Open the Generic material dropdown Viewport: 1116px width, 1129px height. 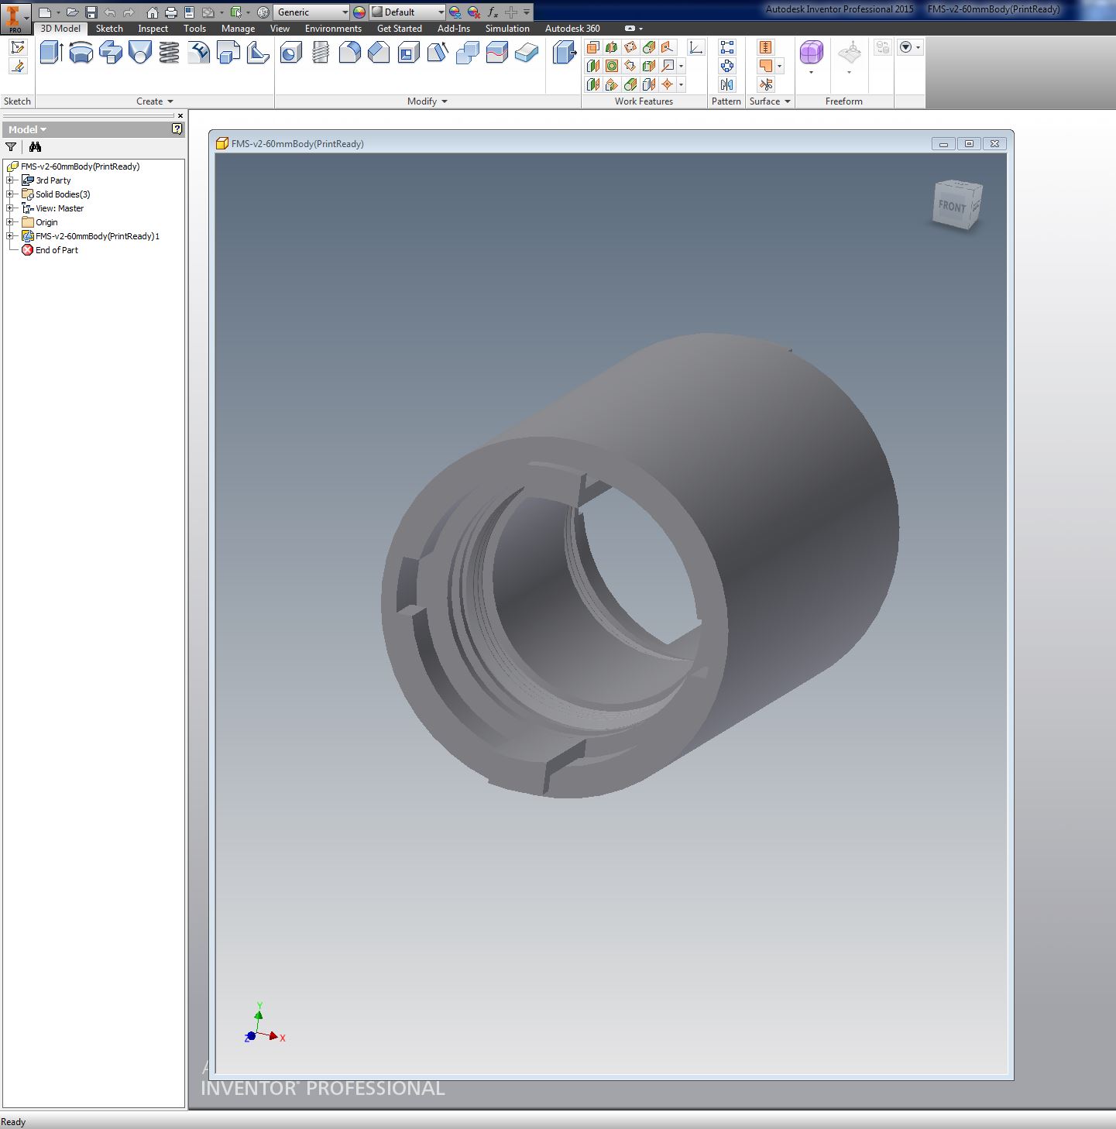pos(312,12)
